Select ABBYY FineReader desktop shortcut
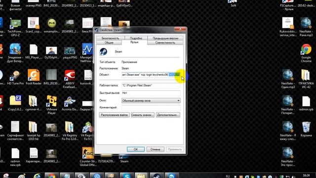This screenshot has width=316, height=178. 70,79
